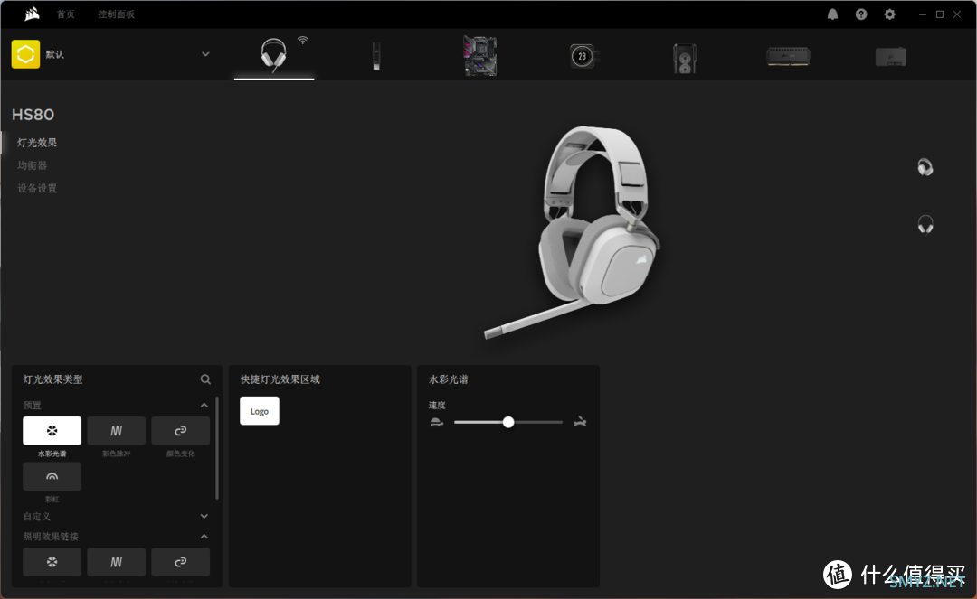Select the 水彩光谱 watercolor spectrum effect
The image size is (977, 599).
click(x=52, y=430)
